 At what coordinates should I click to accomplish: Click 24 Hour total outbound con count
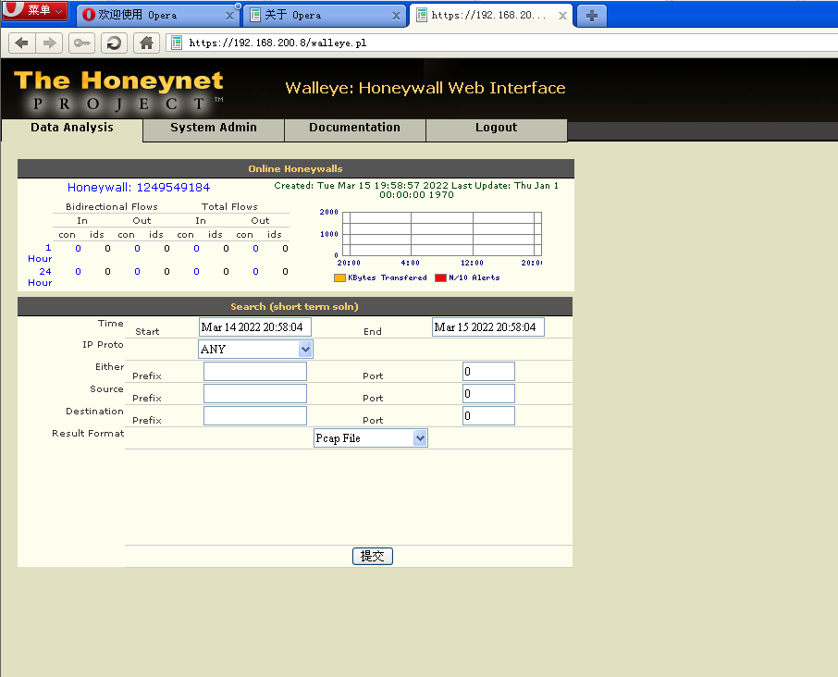(255, 272)
